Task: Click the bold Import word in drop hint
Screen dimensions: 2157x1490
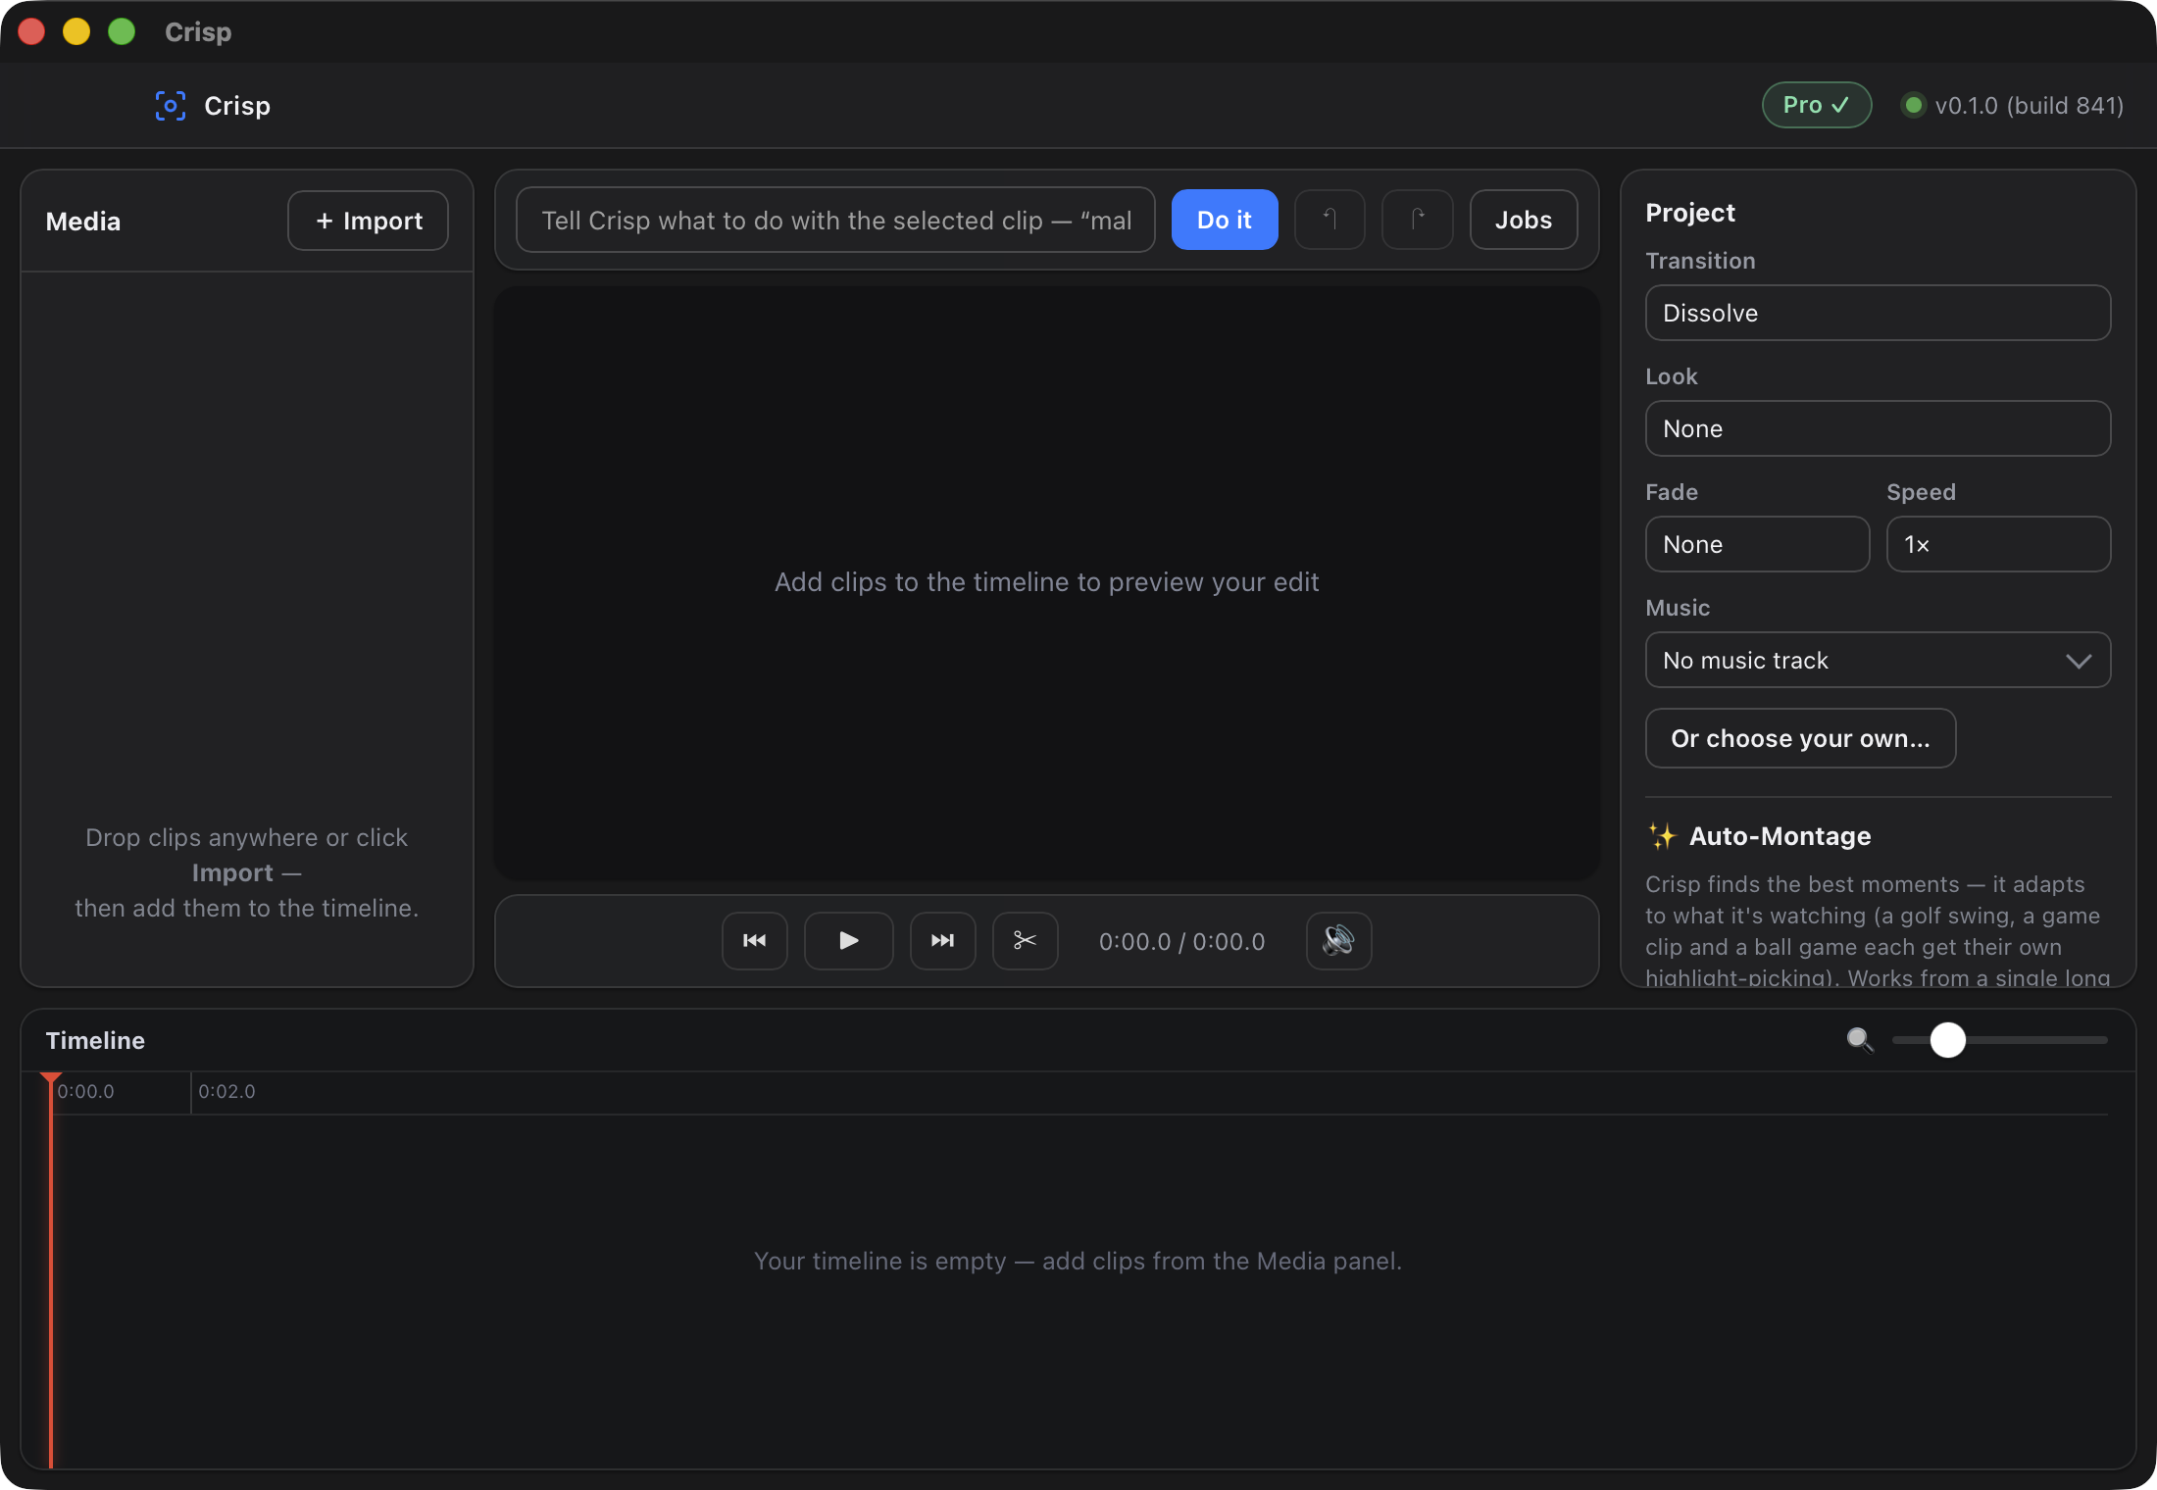Action: click(232, 872)
